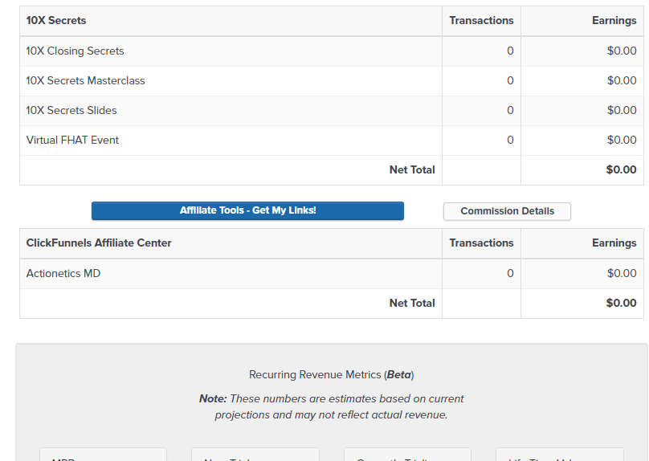Click Net Total label in 10X Secrets table
This screenshot has width=649, height=461.
pyautogui.click(x=412, y=170)
